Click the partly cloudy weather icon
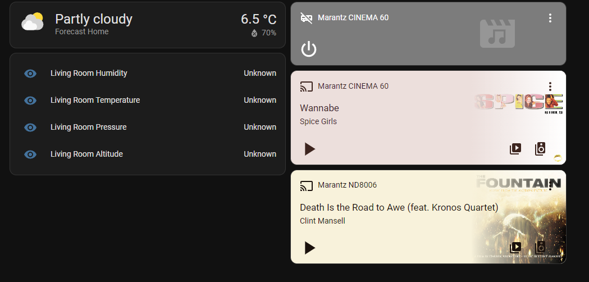Image resolution: width=589 pixels, height=282 pixels. pyautogui.click(x=33, y=22)
